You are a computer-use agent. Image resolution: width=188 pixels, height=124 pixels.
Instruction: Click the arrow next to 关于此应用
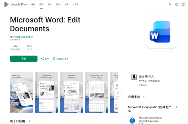tap(29, 121)
